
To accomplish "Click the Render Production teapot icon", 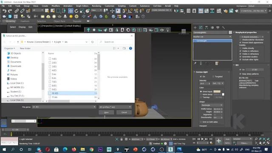I will click(x=237, y=11).
